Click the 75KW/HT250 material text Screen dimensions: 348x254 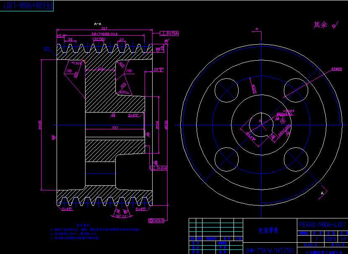point(270,251)
